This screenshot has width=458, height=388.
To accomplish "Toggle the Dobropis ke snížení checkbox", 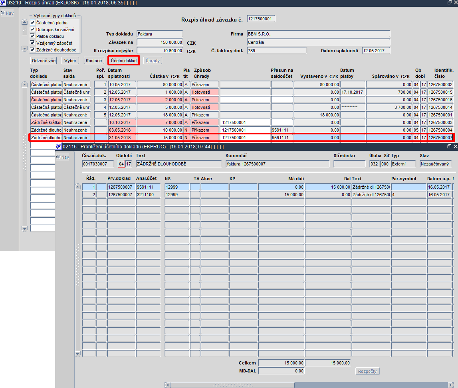I will pyautogui.click(x=32, y=29).
